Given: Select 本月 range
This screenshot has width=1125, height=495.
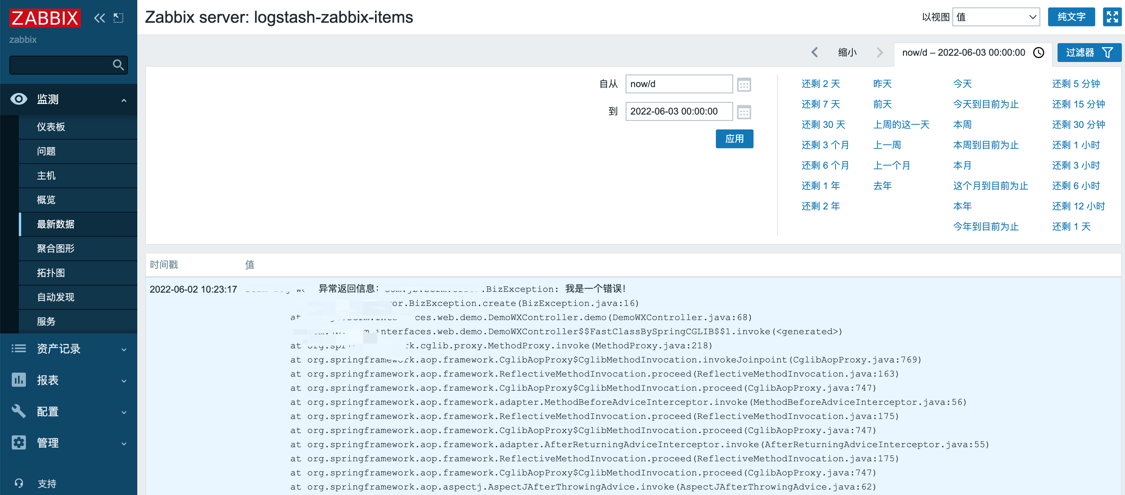Looking at the screenshot, I should click(962, 166).
